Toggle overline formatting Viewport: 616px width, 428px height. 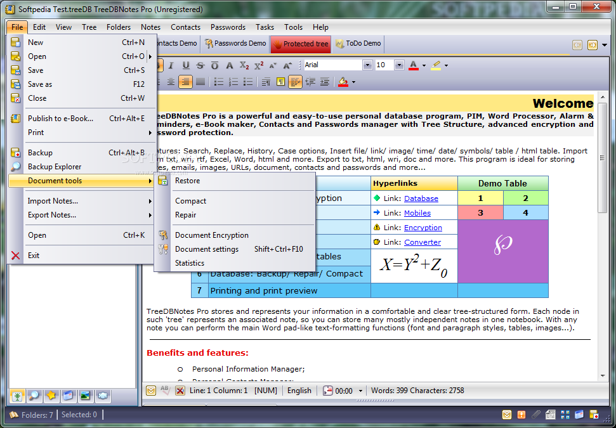214,65
